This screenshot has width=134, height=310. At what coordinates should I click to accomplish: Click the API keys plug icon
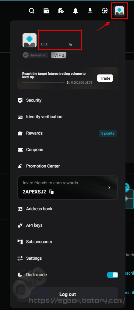[20, 225]
